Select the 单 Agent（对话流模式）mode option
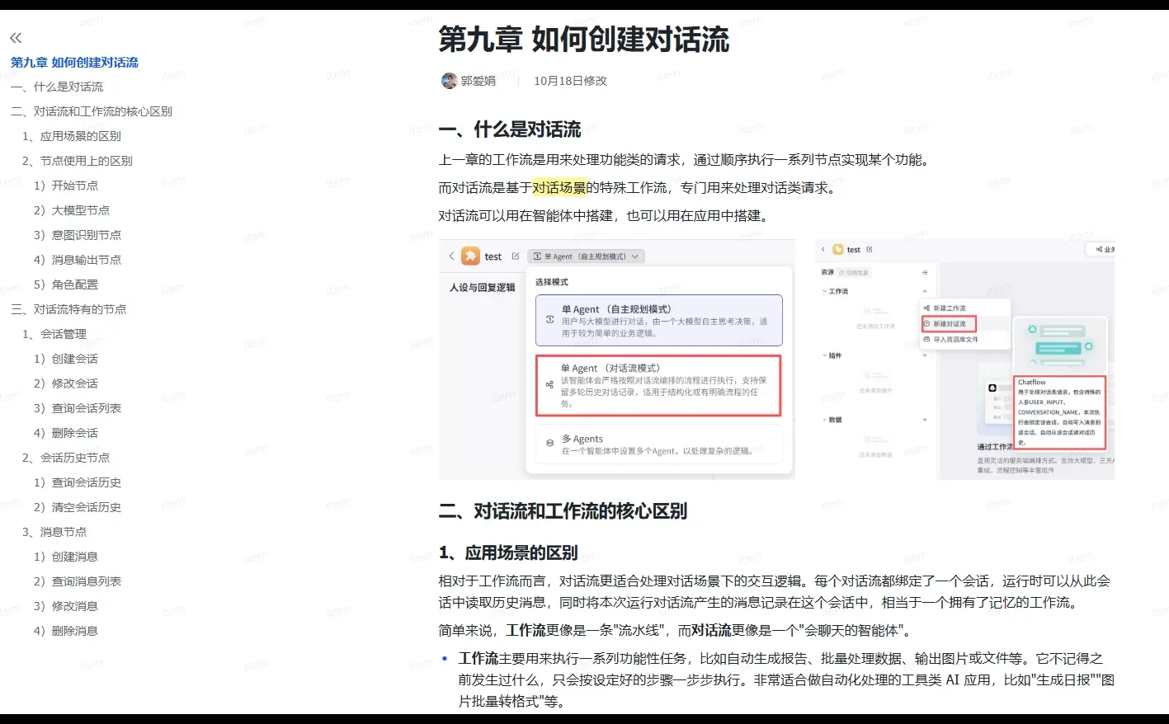The height and width of the screenshot is (724, 1169). (x=659, y=383)
